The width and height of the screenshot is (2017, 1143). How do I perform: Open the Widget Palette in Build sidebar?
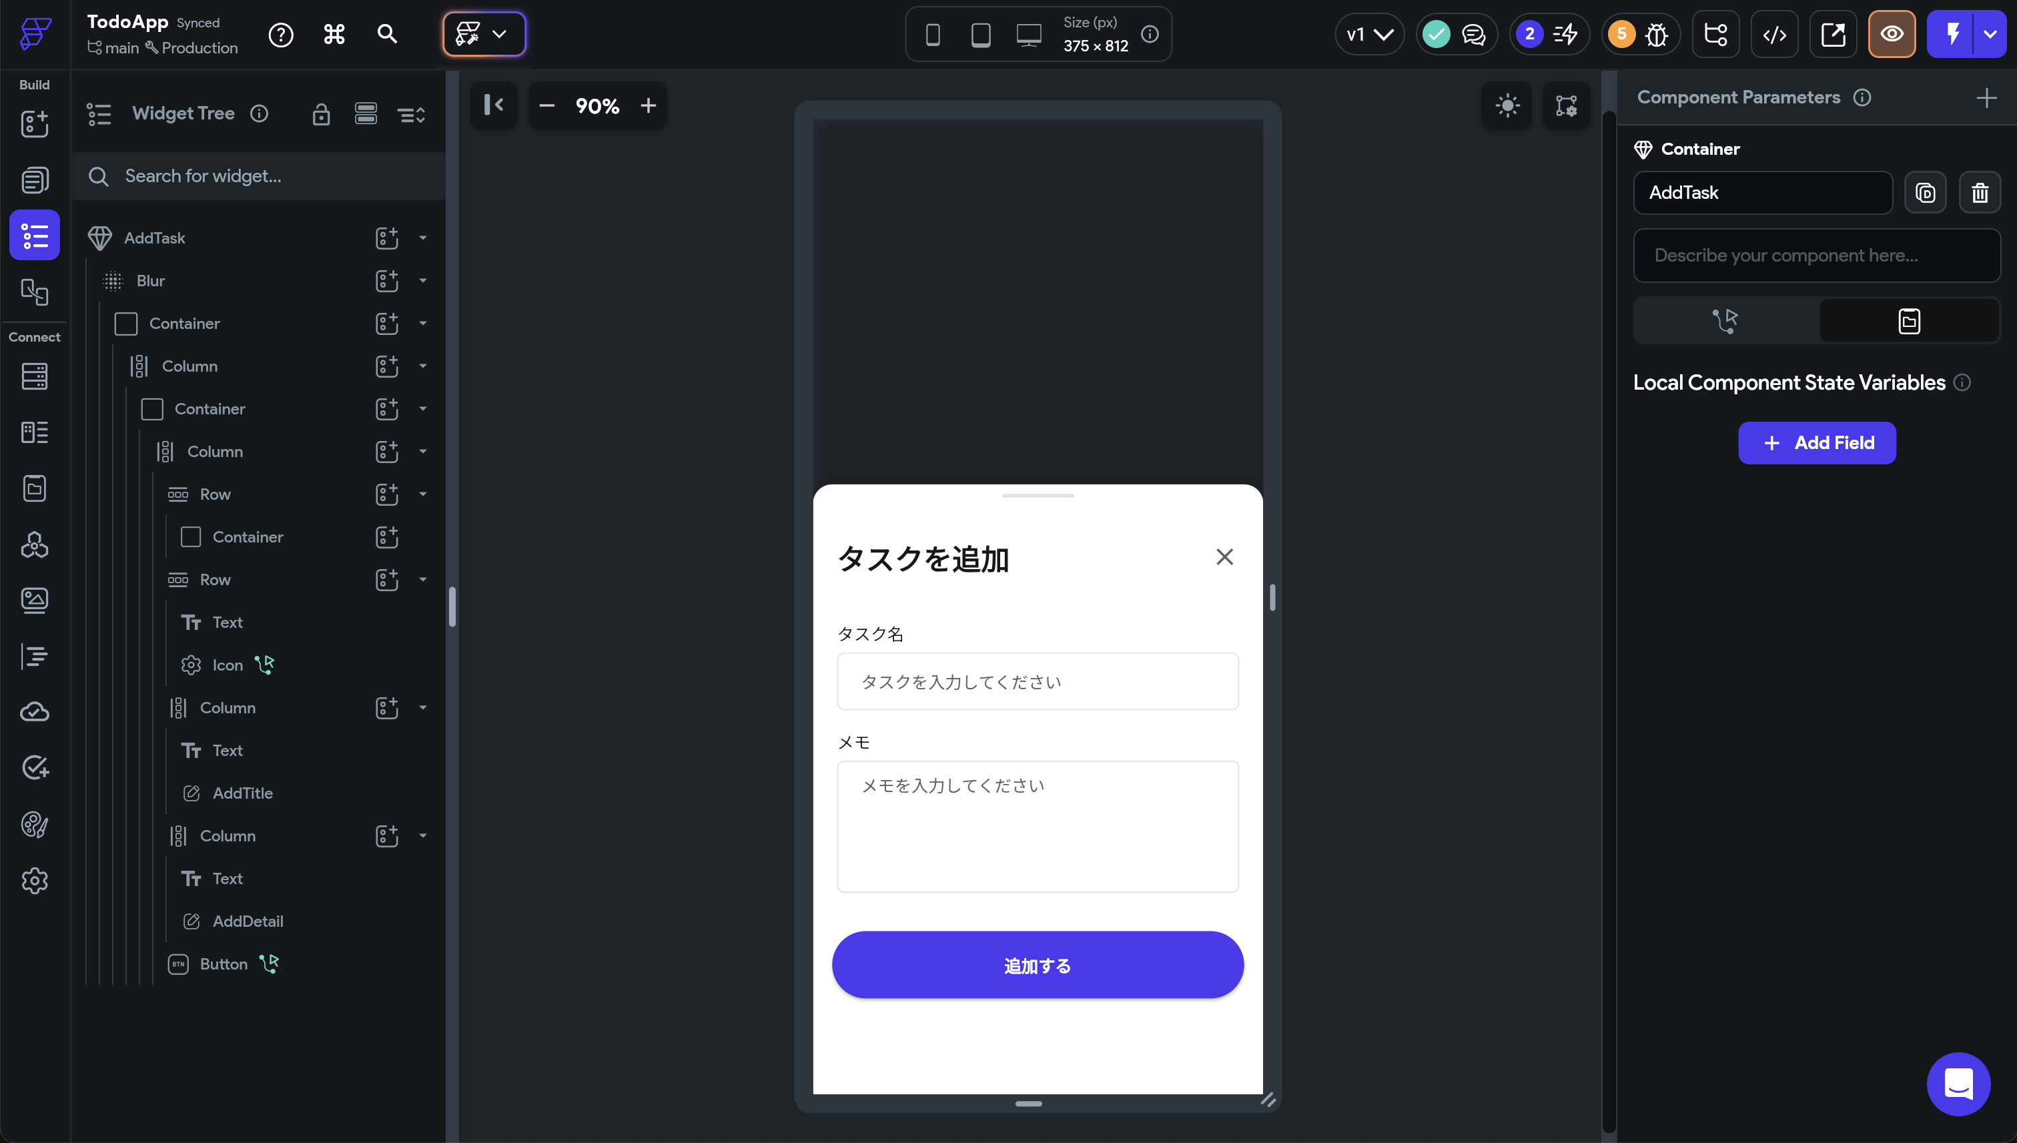[35, 124]
